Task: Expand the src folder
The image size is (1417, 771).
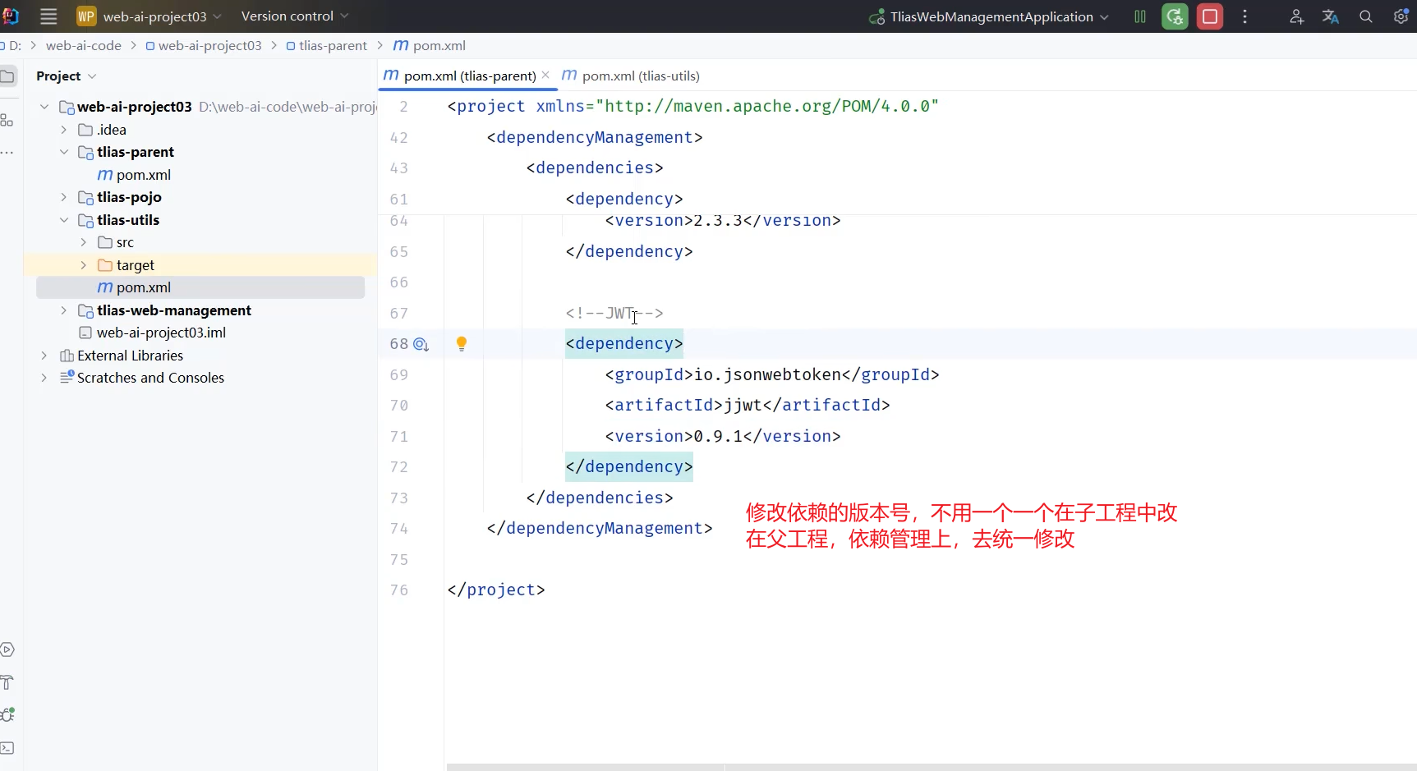Action: coord(84,242)
